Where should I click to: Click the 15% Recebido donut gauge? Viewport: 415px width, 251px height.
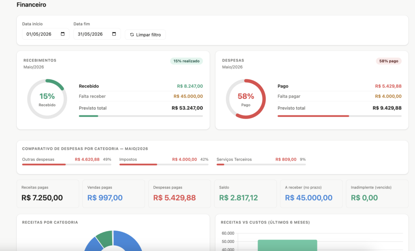[x=47, y=99]
